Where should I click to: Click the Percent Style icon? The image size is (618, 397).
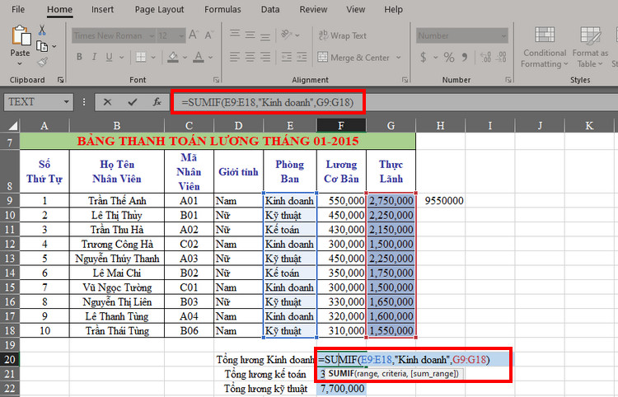(450, 58)
